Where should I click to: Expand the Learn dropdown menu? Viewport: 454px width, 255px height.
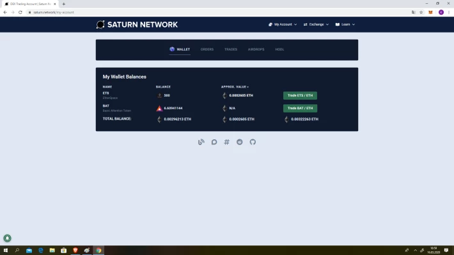click(345, 24)
